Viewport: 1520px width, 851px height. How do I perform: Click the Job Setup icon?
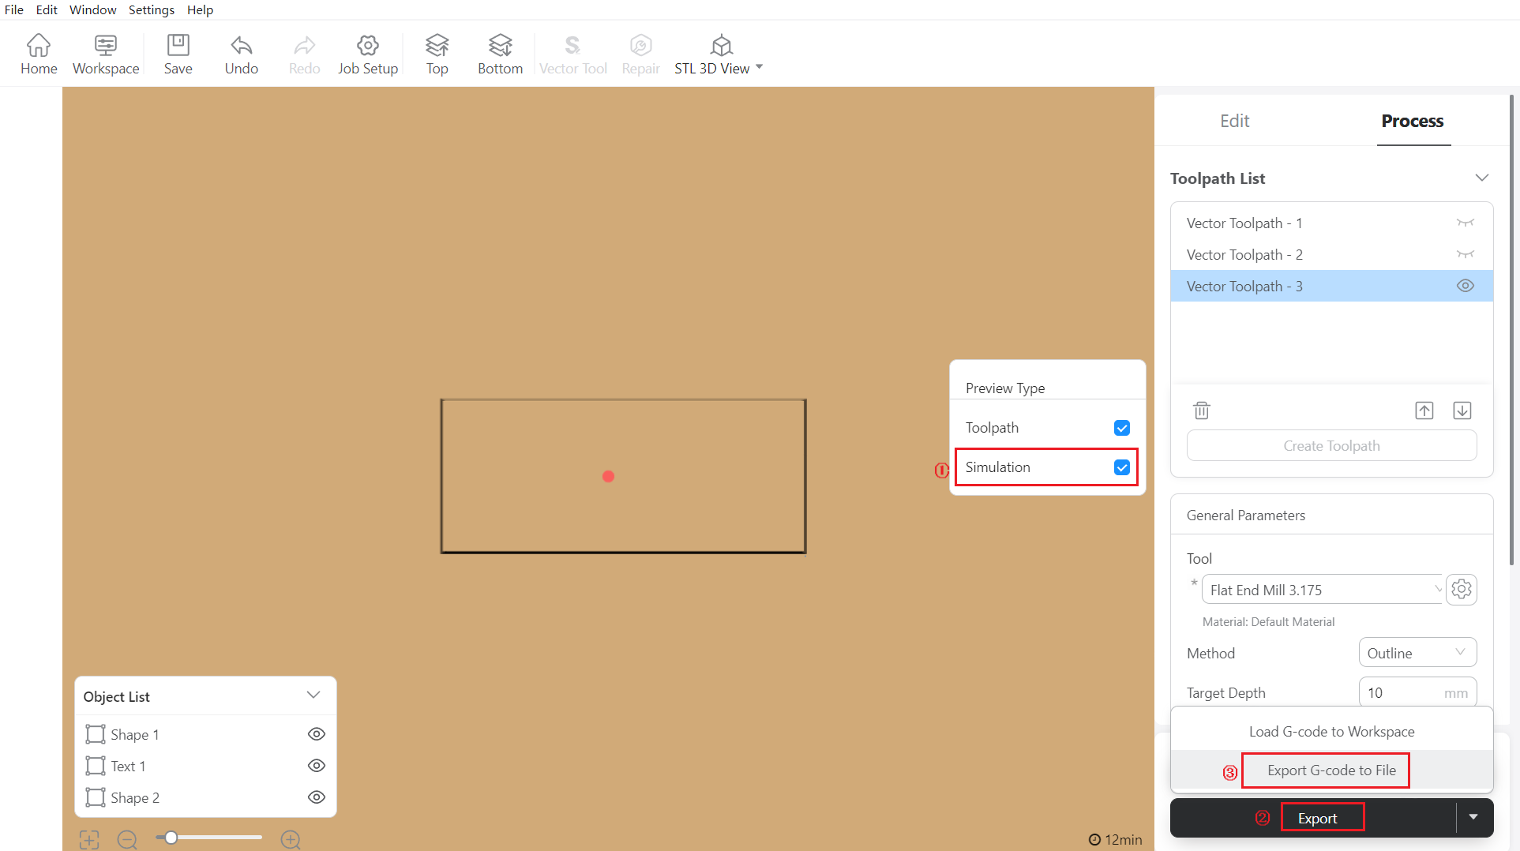[367, 53]
